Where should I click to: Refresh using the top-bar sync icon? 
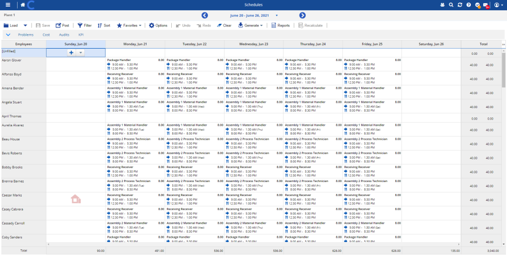[460, 5]
